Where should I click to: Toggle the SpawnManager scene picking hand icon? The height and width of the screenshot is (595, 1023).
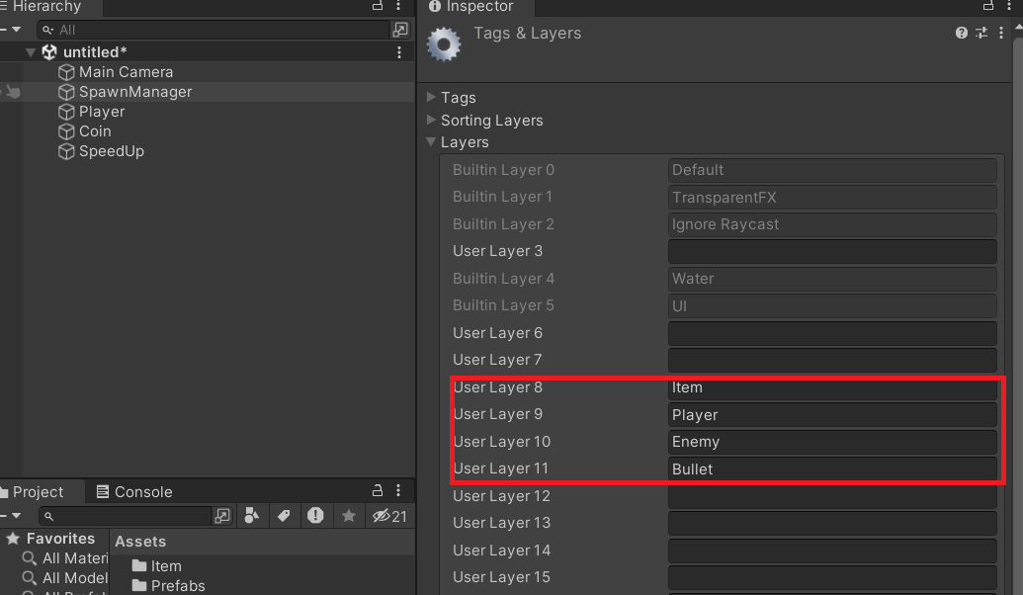(x=13, y=92)
